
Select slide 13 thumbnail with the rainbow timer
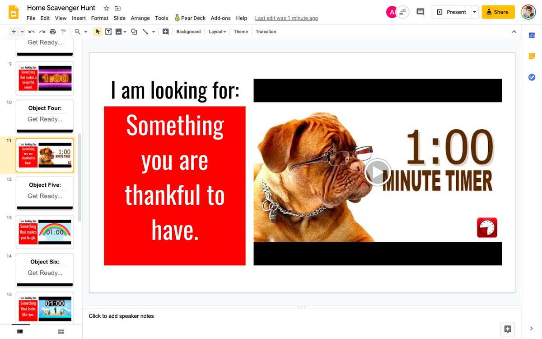click(45, 232)
